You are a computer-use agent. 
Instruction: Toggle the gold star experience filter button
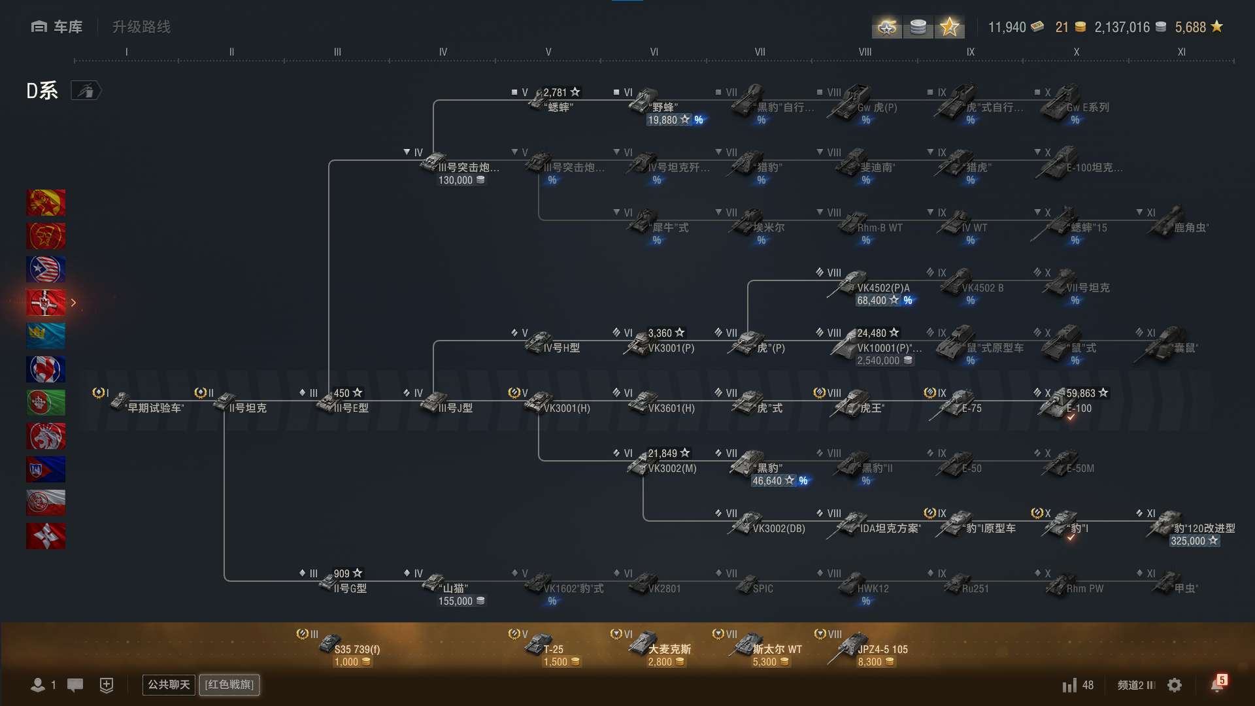949,27
